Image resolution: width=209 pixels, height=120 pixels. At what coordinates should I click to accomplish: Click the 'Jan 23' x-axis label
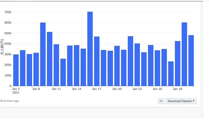[x=137, y=89]
